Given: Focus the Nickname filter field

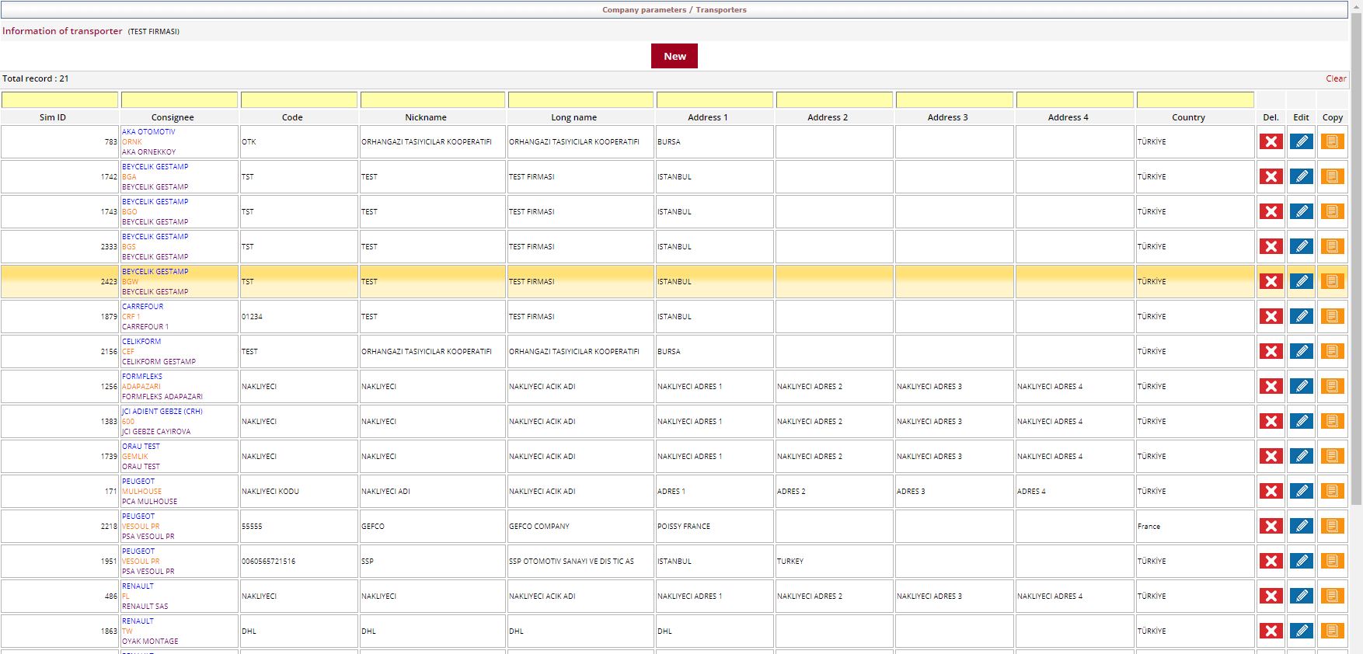Looking at the screenshot, I should tap(433, 100).
